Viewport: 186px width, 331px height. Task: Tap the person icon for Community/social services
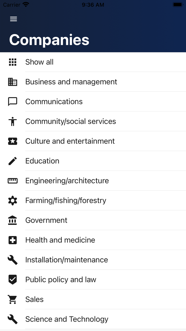tap(12, 121)
